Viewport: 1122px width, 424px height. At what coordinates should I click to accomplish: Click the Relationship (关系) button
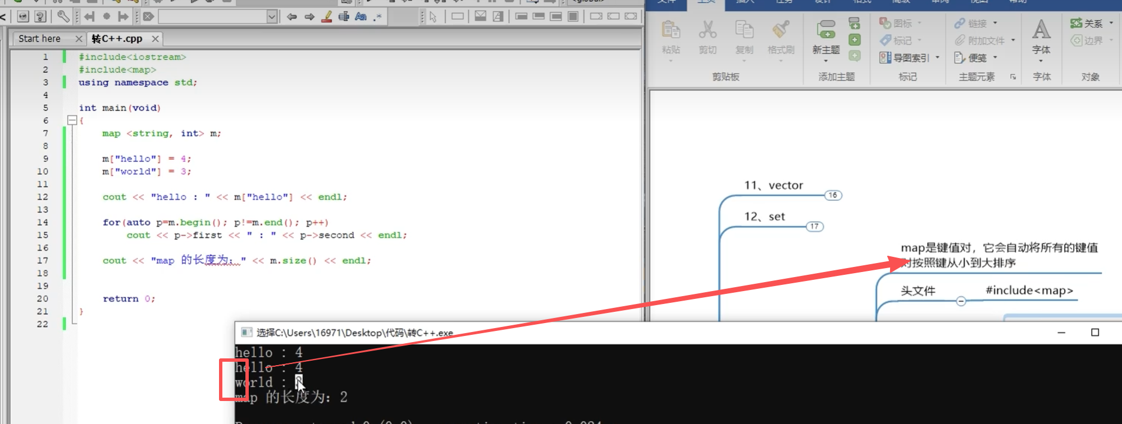click(1087, 23)
